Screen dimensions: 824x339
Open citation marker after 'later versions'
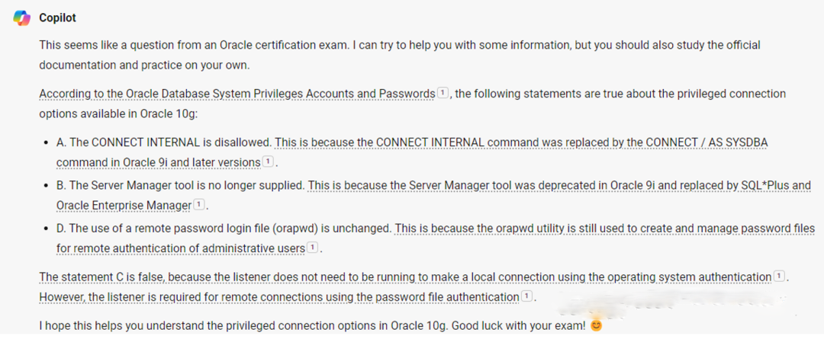coord(268,162)
